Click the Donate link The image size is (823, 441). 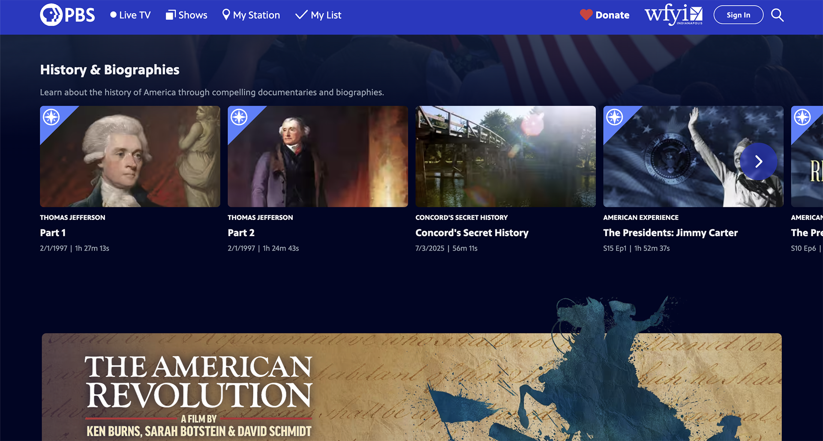point(612,15)
